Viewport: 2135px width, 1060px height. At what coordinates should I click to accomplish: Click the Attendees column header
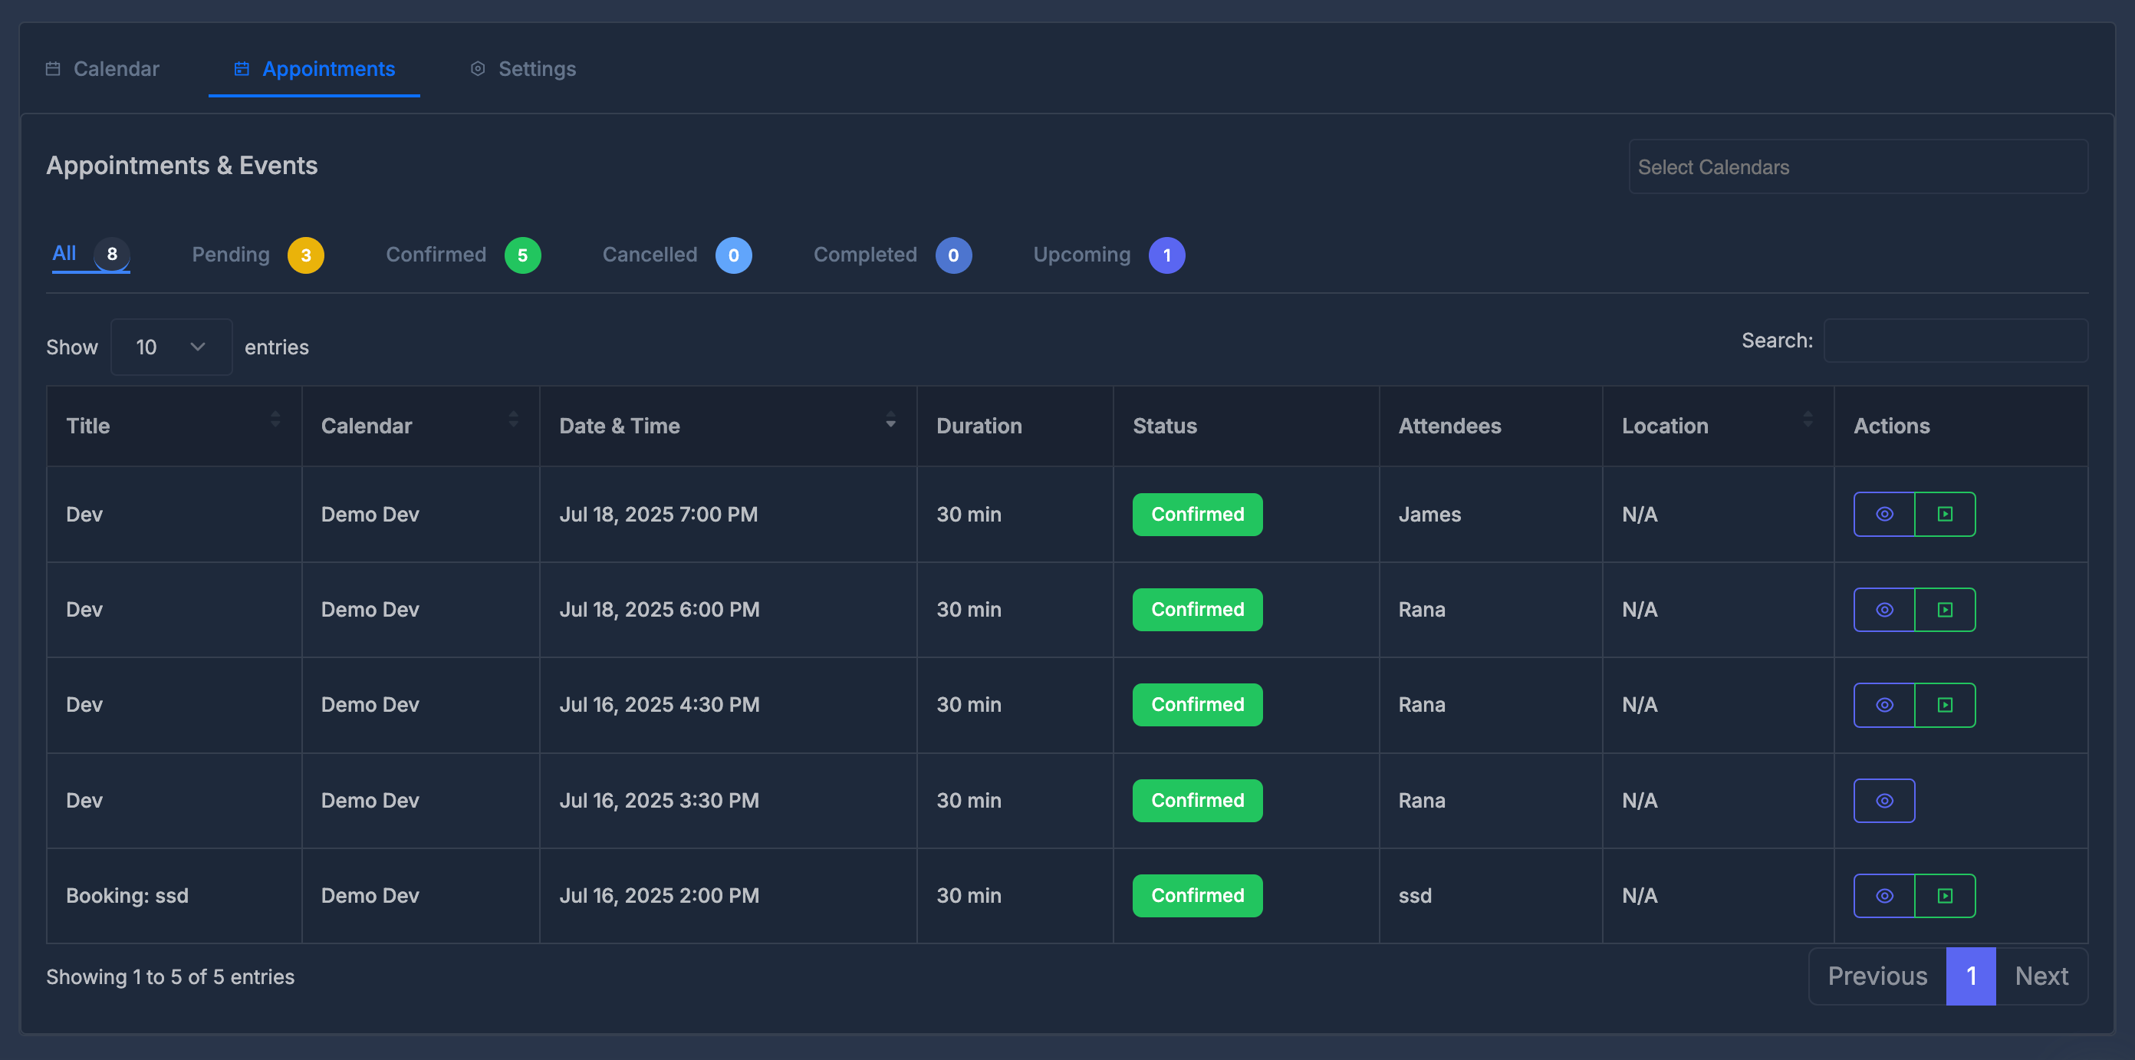pos(1490,426)
